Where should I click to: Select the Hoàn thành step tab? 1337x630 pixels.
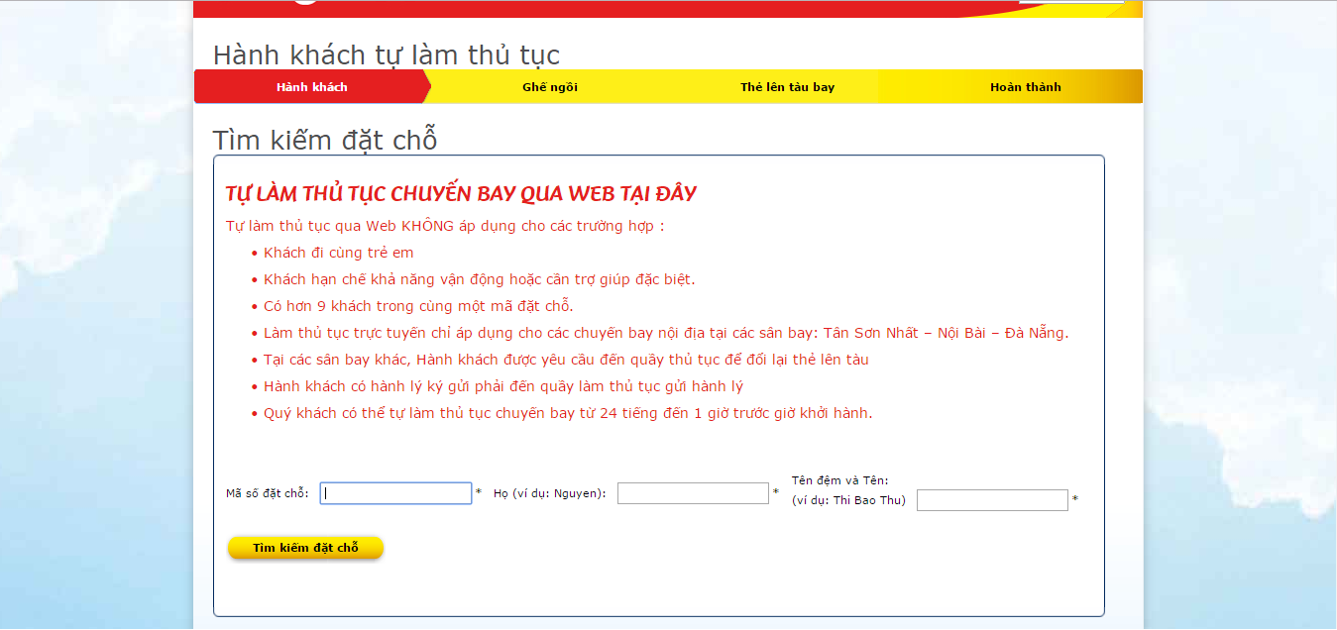coord(1026,86)
